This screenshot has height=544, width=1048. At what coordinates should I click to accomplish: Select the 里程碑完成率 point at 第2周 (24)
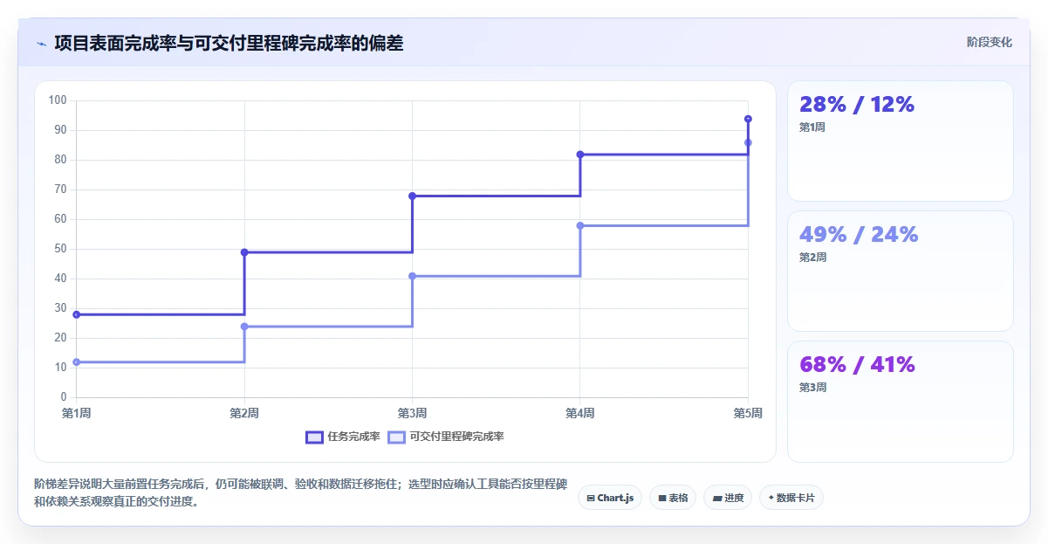[x=244, y=327]
